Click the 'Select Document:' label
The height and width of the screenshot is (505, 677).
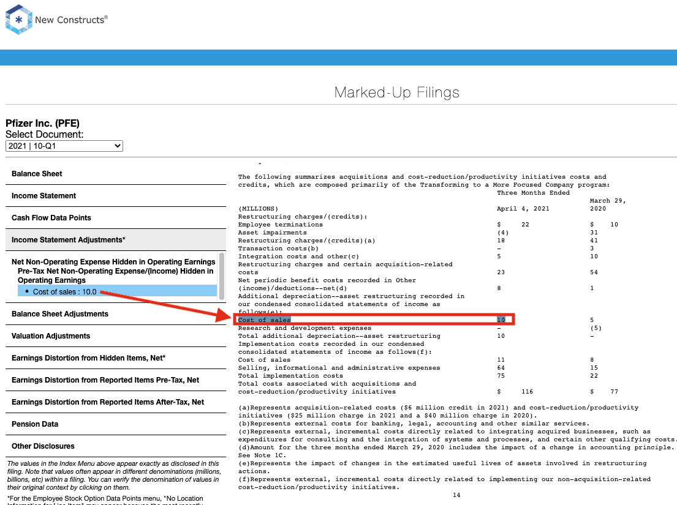click(45, 135)
